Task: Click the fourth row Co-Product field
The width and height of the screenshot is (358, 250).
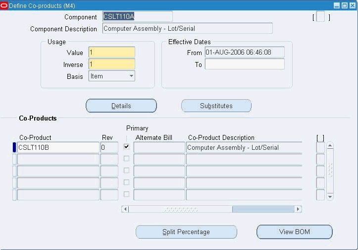Action: pos(58,183)
